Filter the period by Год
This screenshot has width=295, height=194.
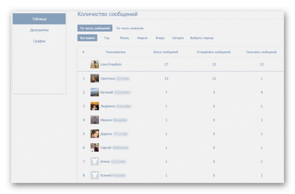click(107, 38)
